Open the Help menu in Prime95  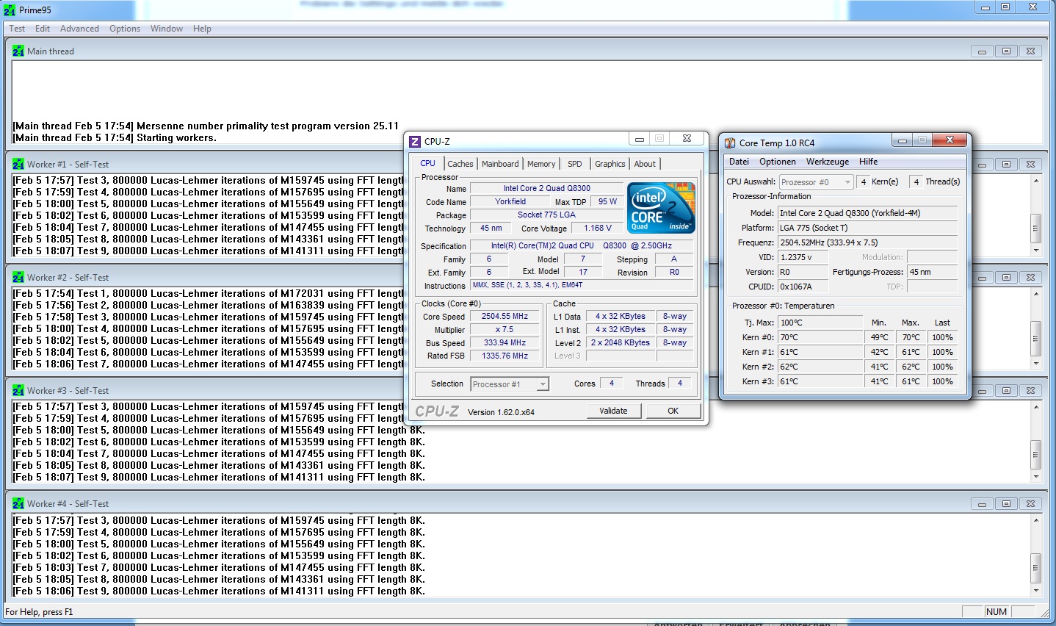point(202,29)
